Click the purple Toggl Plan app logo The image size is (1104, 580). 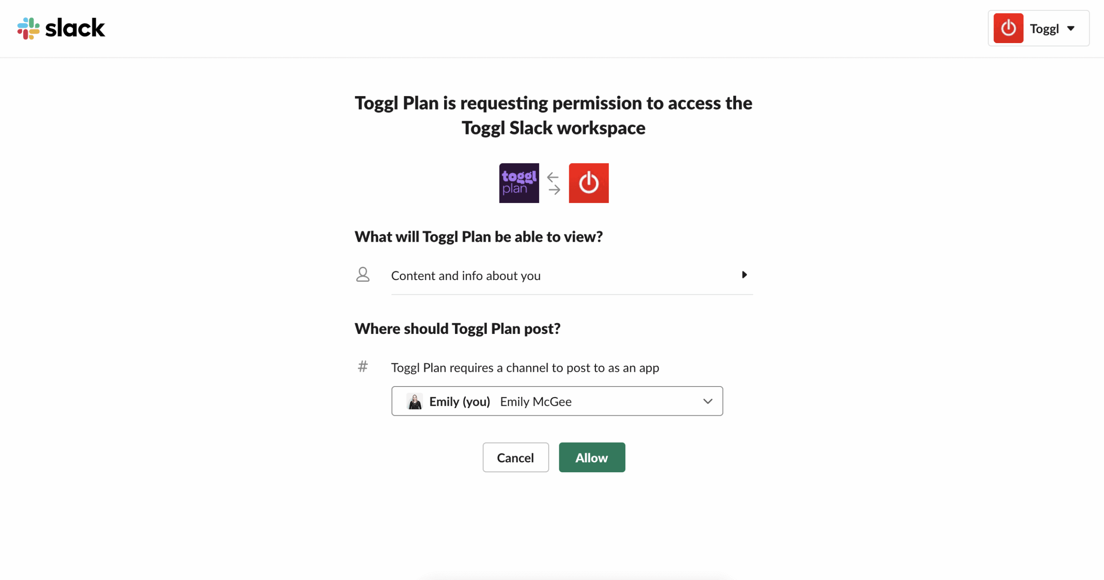tap(519, 183)
